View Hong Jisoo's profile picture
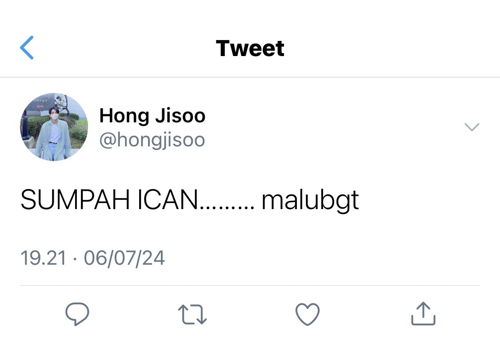This screenshot has width=500, height=343. tap(54, 127)
